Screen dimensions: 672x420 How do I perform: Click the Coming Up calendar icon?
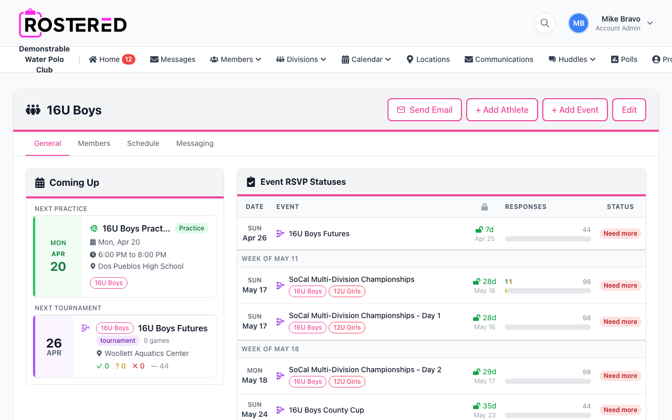click(40, 183)
